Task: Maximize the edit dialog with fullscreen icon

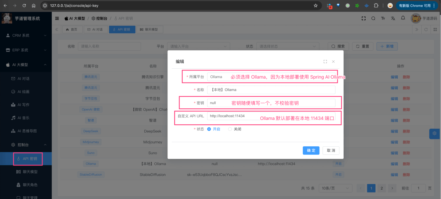Action: pos(325,62)
